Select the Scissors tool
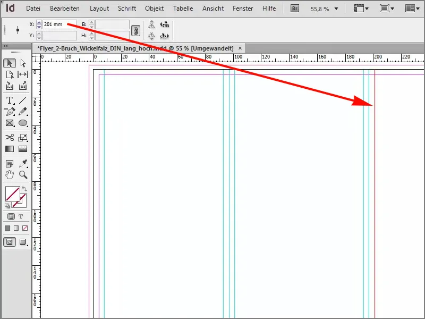 (x=10, y=138)
